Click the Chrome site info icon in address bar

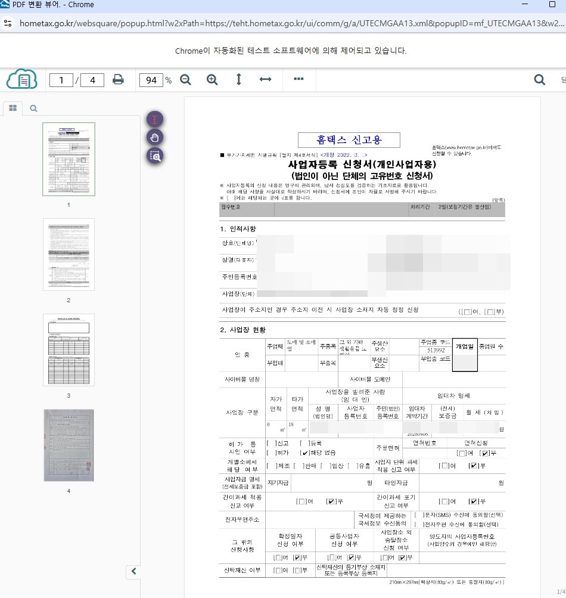8,23
